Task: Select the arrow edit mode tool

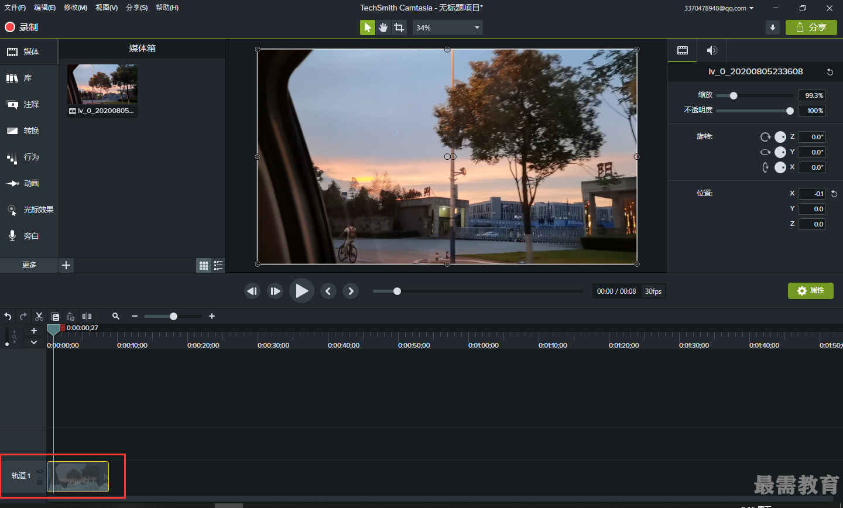Action: [368, 28]
